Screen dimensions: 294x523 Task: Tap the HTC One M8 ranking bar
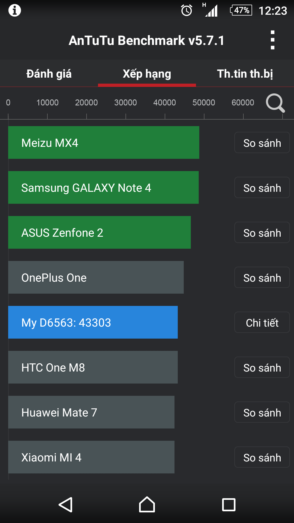(x=93, y=367)
